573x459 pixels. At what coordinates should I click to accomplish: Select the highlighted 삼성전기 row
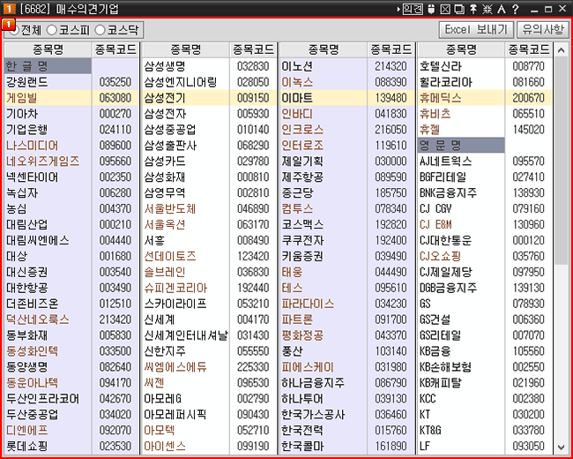click(x=210, y=98)
